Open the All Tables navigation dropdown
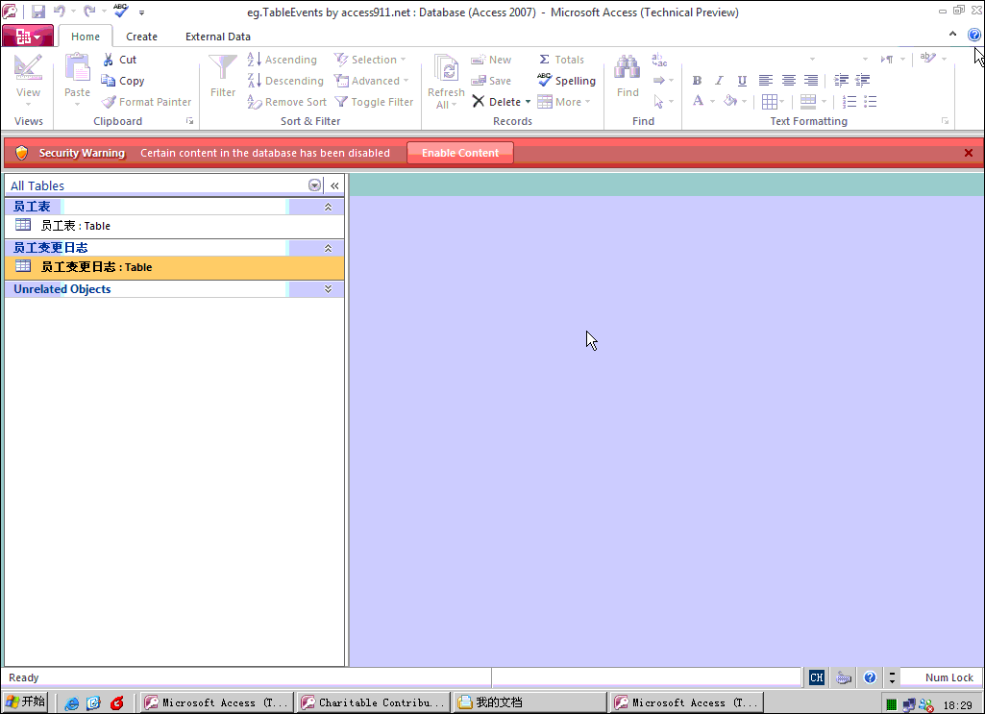Viewport: 985px width, 714px height. (315, 185)
